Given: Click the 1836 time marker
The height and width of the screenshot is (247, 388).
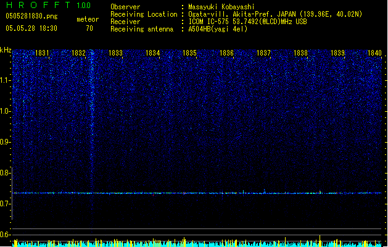Looking at the screenshot, I should (226, 53).
